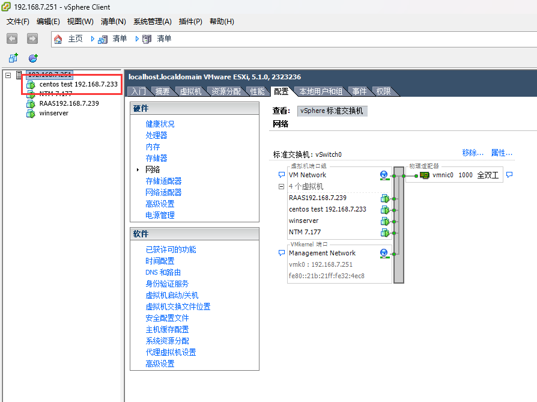Open 虚拟机启动/关机 software link

click(x=172, y=296)
